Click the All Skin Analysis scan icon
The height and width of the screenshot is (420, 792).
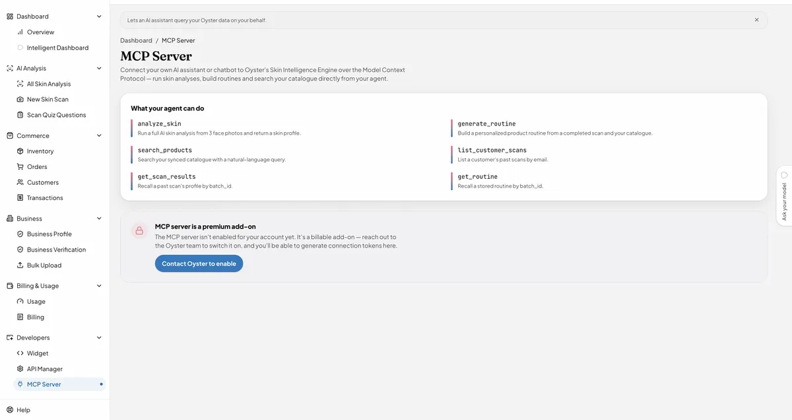pyautogui.click(x=20, y=84)
